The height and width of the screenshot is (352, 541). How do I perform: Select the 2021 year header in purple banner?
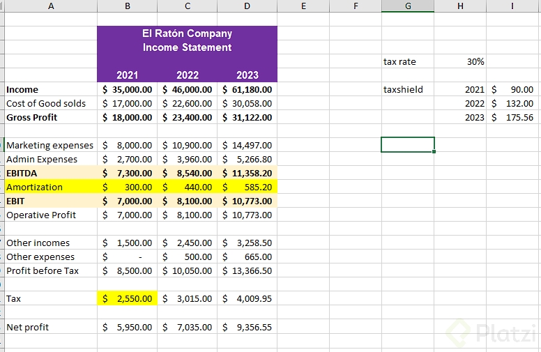pyautogui.click(x=128, y=75)
